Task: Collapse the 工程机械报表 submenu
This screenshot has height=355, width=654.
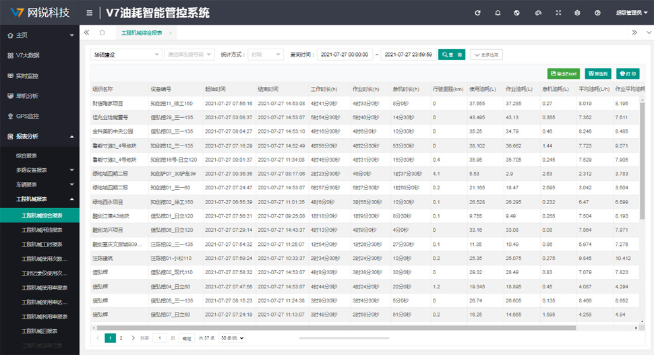Action: (x=40, y=199)
